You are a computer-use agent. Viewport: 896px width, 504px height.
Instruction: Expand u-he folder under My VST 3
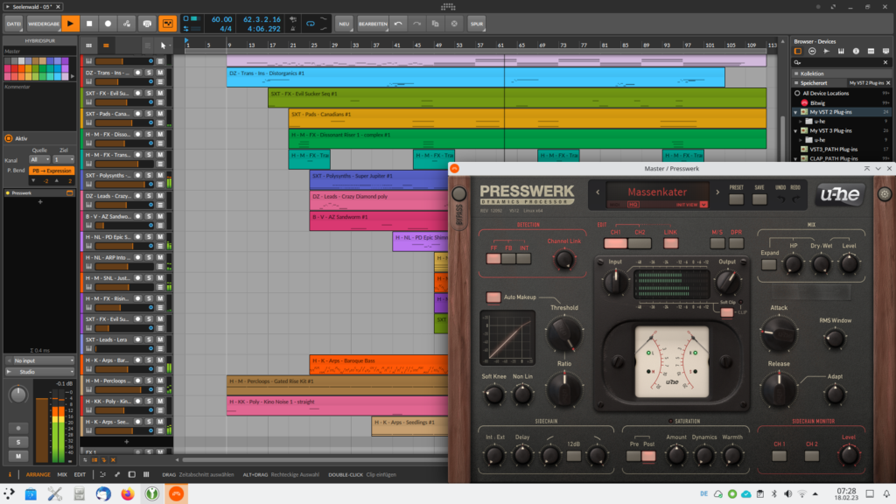click(801, 140)
